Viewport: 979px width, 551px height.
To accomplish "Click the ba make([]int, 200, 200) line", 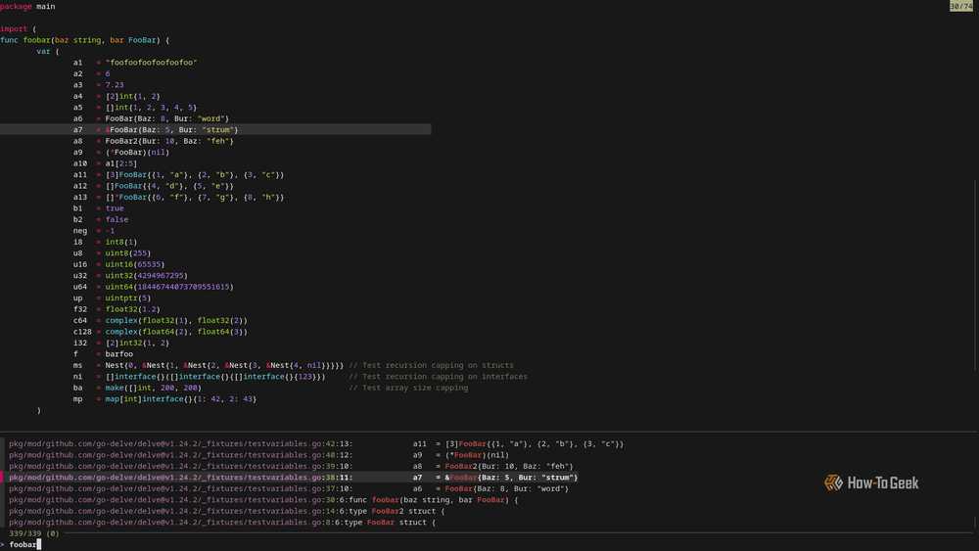I will point(270,389).
